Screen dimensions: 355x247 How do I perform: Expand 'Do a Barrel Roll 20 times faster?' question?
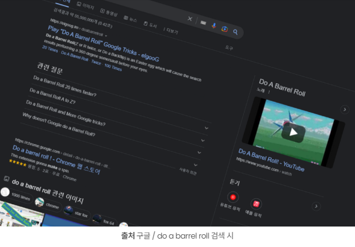tap(206, 128)
